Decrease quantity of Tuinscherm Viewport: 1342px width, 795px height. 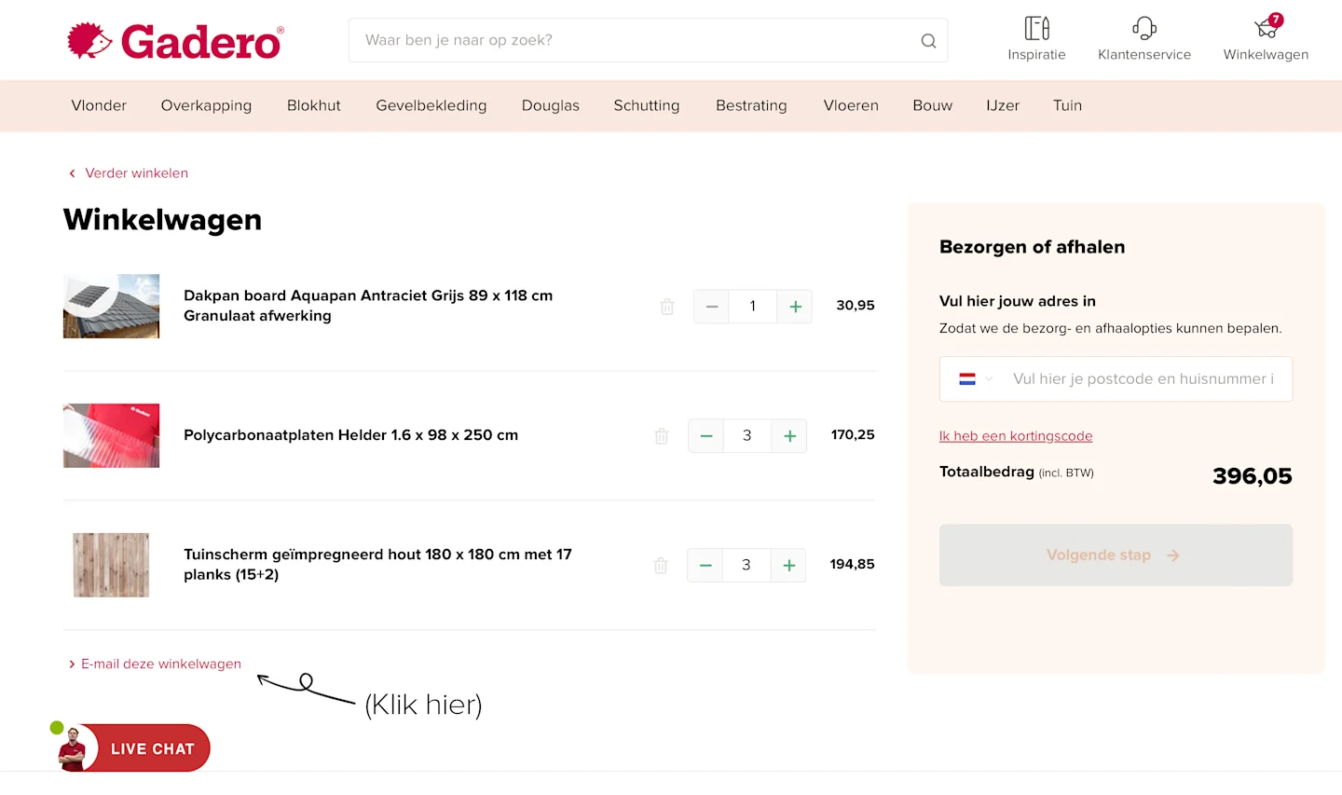[x=705, y=566]
